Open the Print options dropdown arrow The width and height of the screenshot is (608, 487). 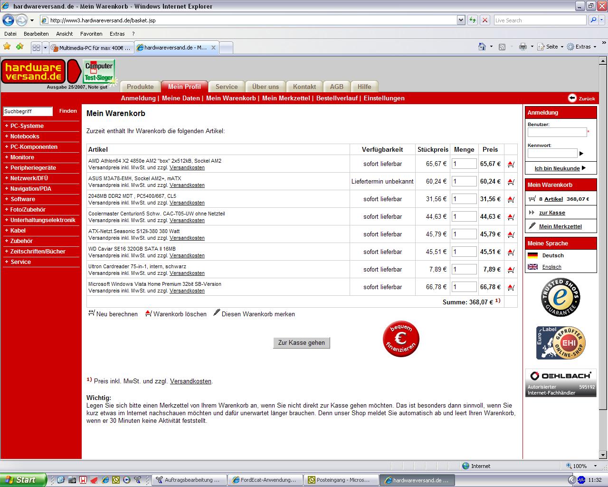point(532,47)
